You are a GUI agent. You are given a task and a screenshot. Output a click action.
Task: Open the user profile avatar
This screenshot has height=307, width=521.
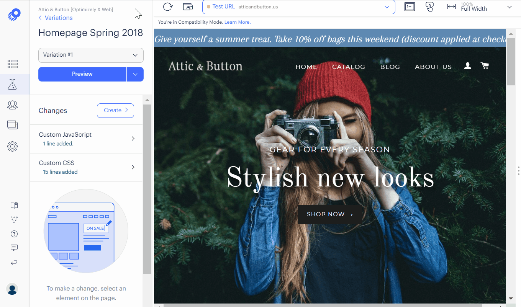(12, 289)
